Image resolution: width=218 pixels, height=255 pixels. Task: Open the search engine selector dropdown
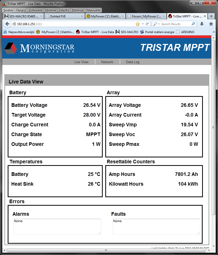(156, 24)
